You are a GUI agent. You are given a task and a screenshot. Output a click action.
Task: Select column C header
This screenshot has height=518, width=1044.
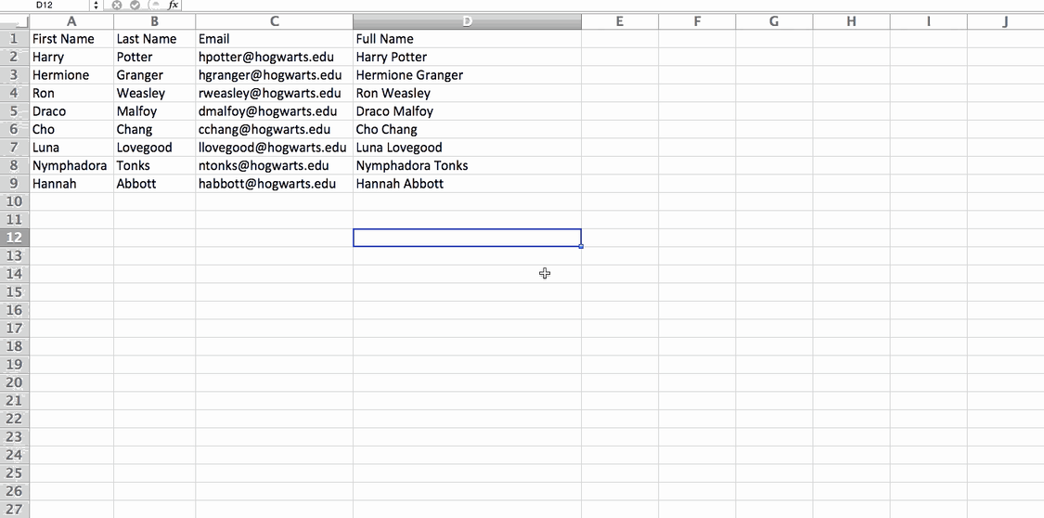[x=275, y=22]
